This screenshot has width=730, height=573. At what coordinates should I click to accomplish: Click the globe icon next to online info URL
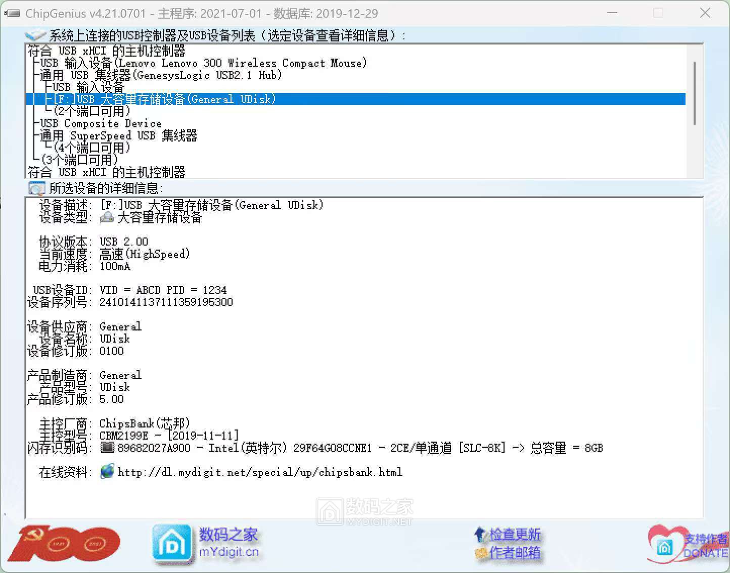click(x=107, y=471)
